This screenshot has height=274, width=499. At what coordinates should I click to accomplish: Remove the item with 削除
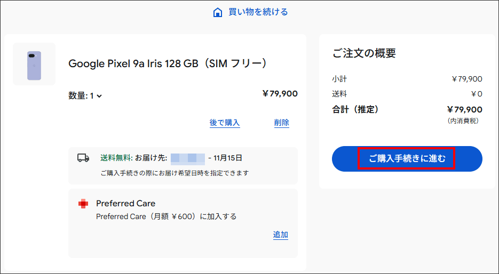282,123
